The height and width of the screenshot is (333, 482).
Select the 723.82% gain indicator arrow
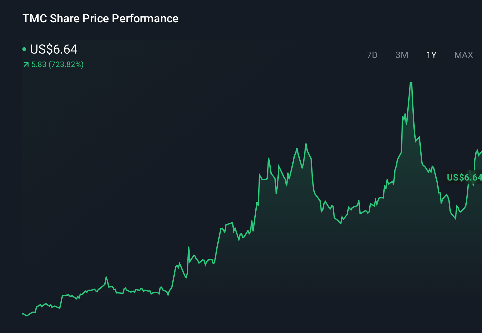(x=26, y=64)
